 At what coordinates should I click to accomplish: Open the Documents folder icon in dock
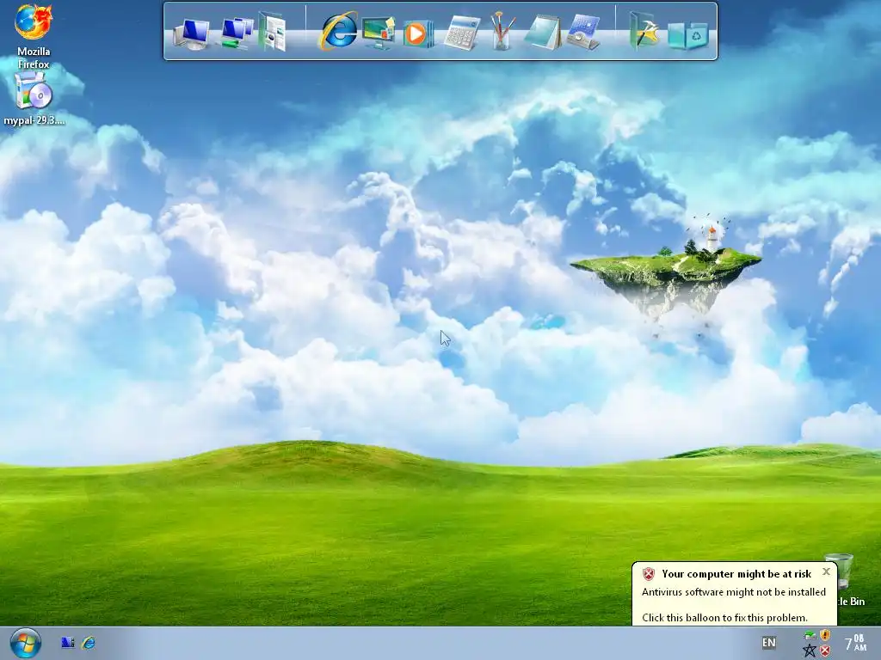point(273,32)
